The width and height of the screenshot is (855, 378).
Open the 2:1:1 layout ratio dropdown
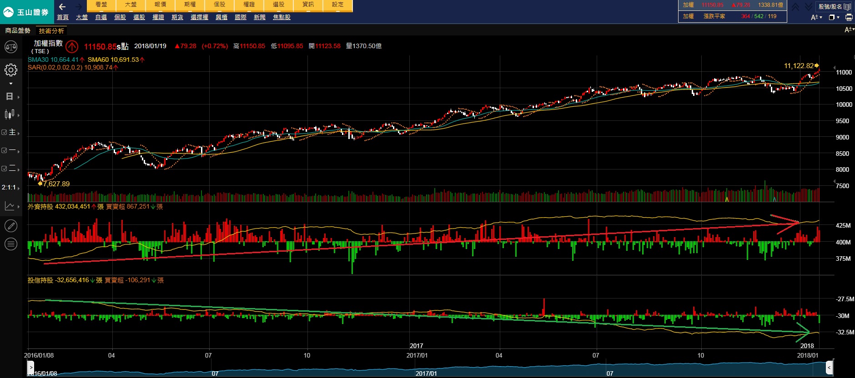[10, 187]
